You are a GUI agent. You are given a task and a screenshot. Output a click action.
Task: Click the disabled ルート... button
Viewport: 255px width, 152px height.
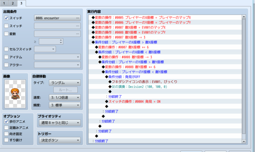pos(65,90)
